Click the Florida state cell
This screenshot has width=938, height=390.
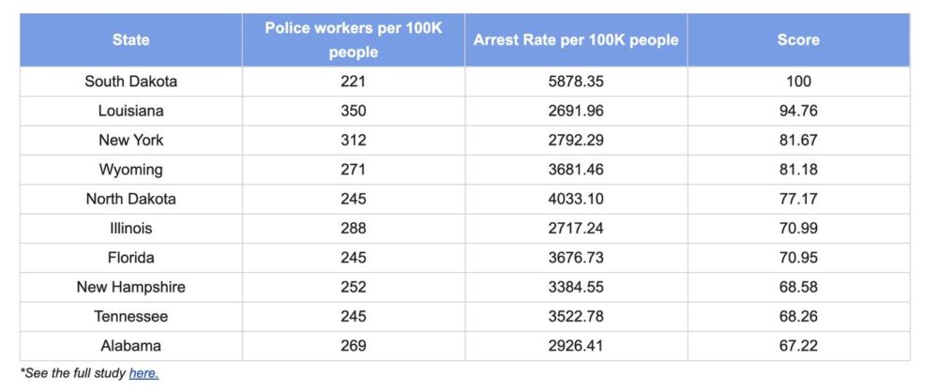tap(130, 258)
